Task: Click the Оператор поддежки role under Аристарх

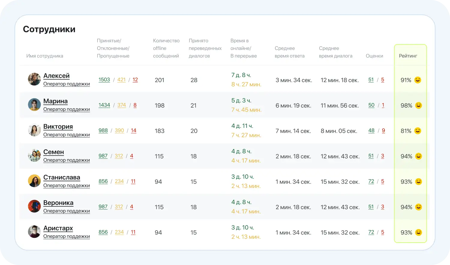Action: tap(67, 236)
